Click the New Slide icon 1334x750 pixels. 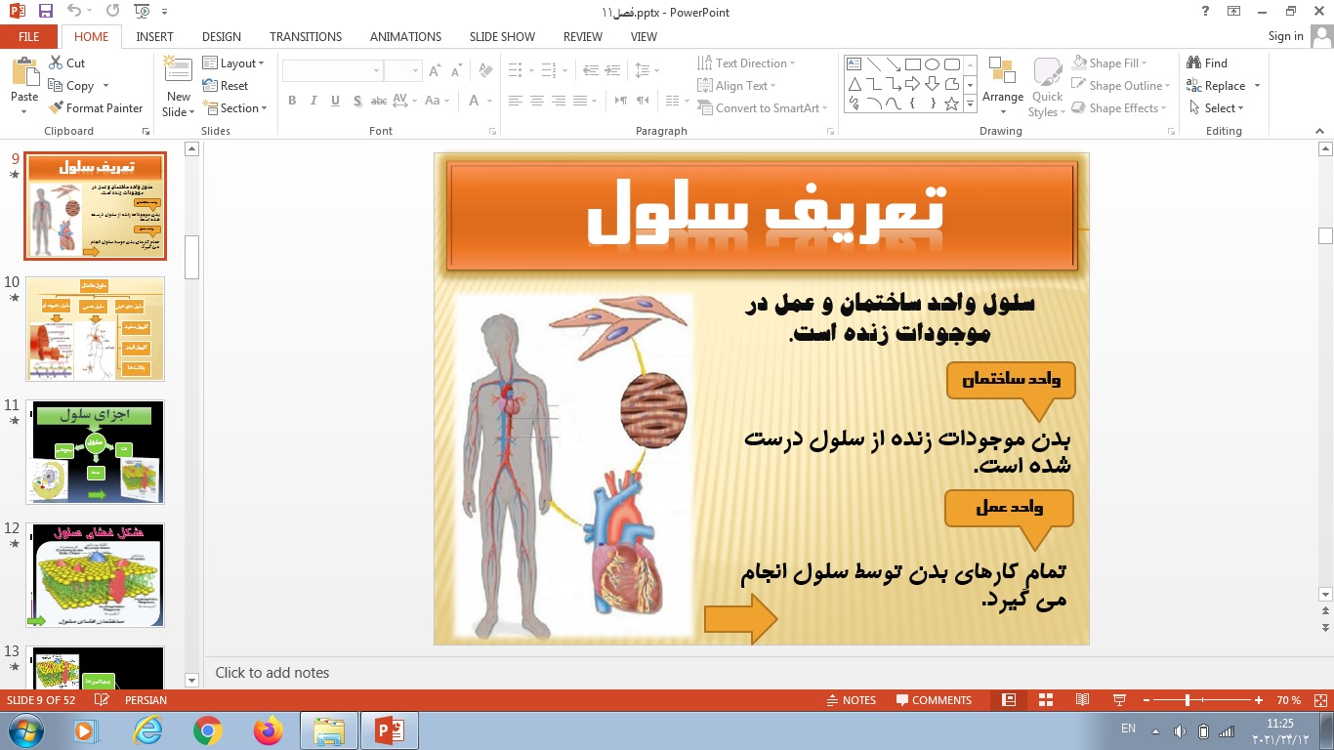point(178,73)
